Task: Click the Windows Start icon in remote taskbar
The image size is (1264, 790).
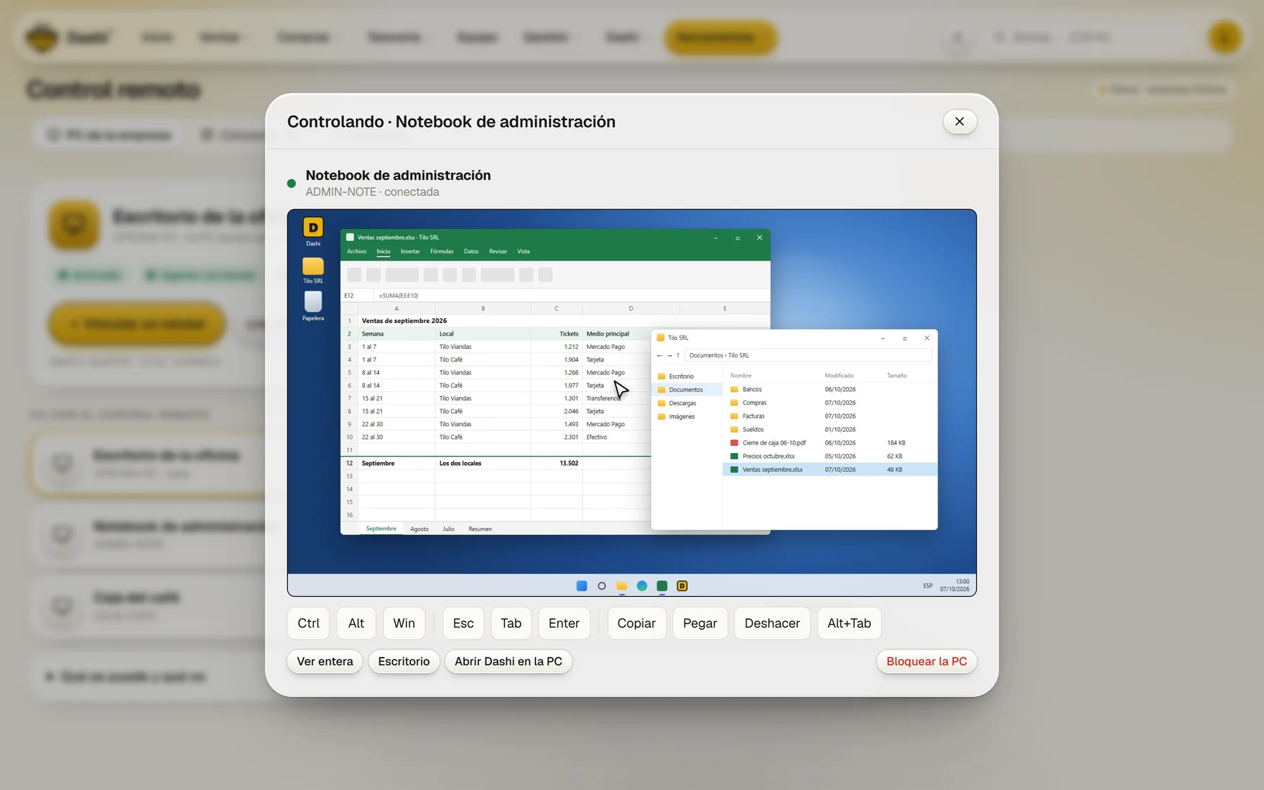Action: 581,586
